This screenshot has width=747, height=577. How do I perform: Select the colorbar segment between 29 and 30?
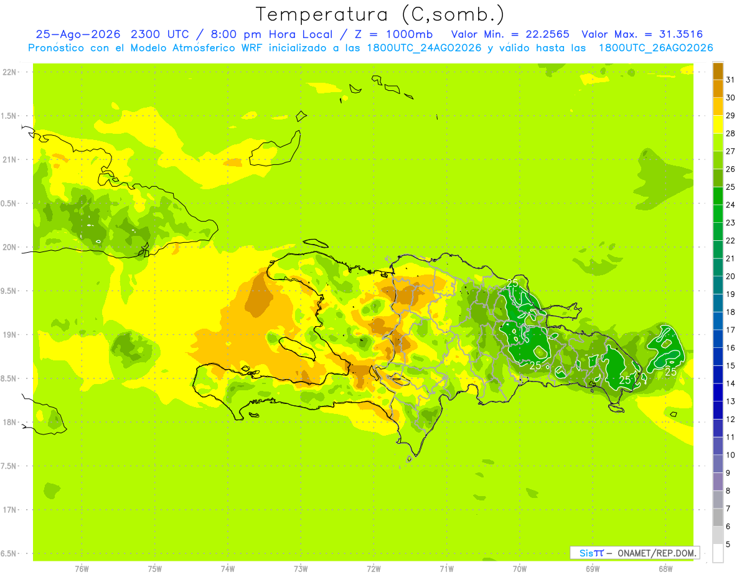coord(718,107)
